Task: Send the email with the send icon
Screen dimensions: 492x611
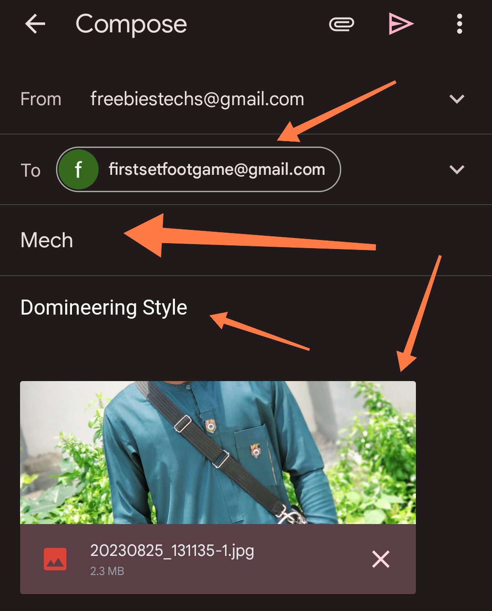Action: point(400,24)
